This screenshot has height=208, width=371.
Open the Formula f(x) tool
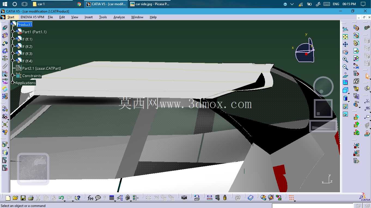pyautogui.click(x=90, y=198)
